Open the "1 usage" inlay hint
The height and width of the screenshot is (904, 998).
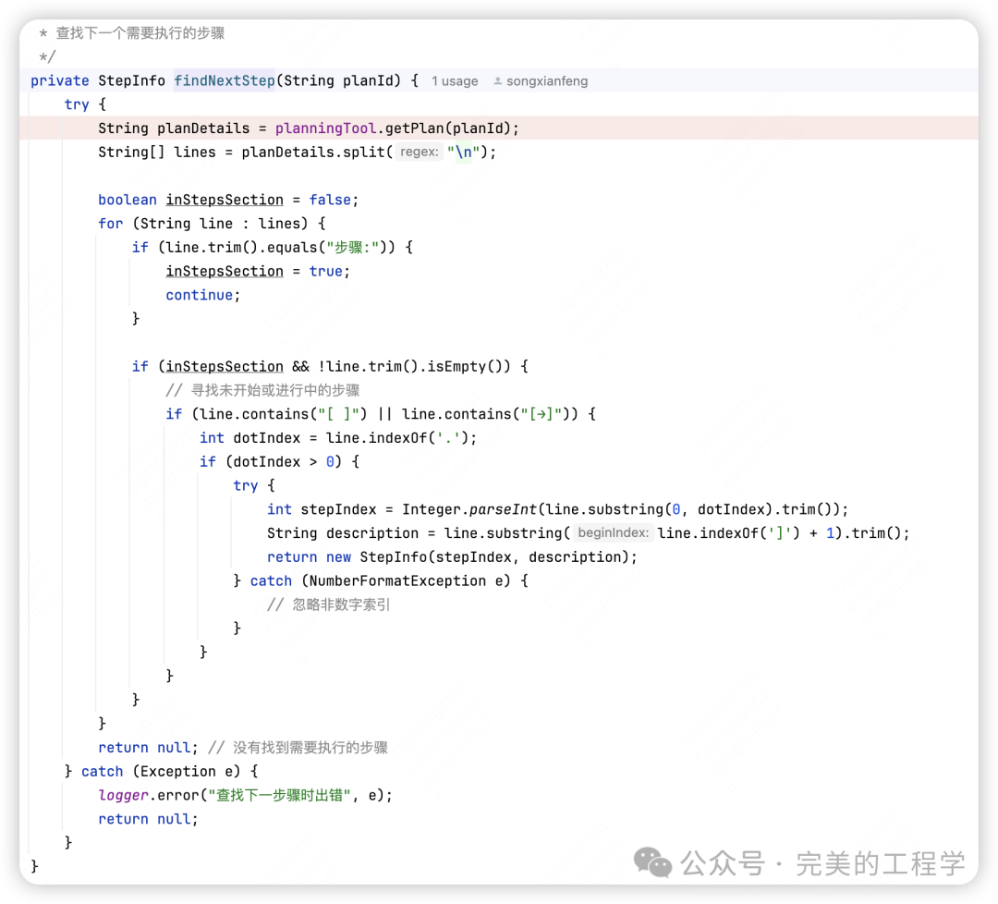coord(455,81)
